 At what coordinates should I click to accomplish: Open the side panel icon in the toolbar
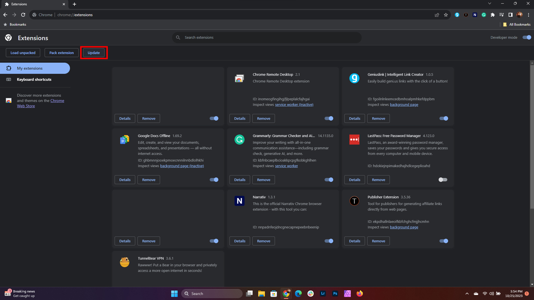pyautogui.click(x=510, y=15)
